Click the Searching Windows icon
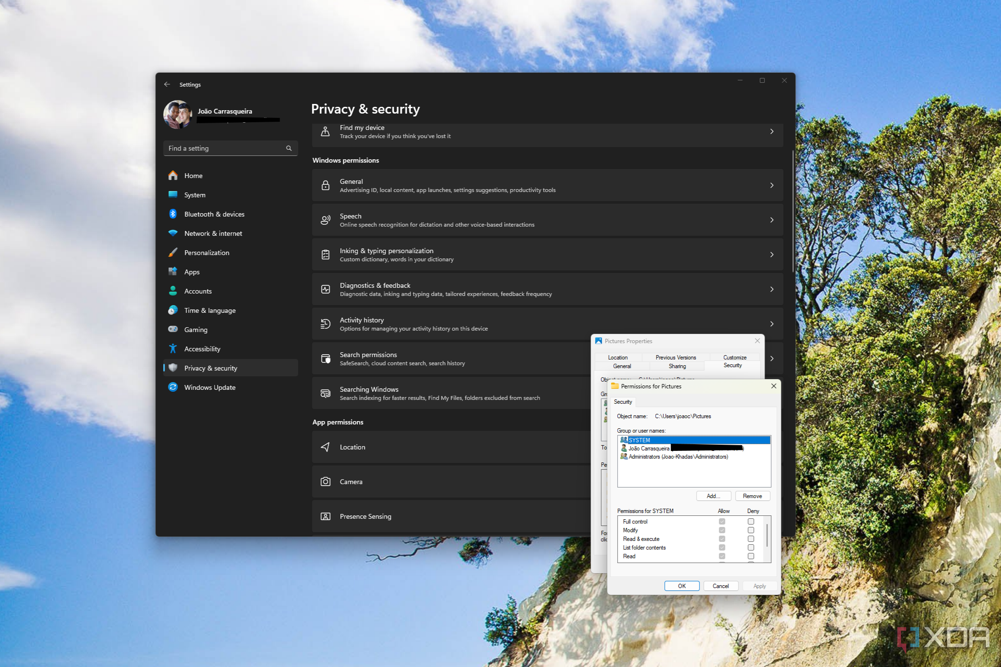This screenshot has width=1001, height=667. 325,393
